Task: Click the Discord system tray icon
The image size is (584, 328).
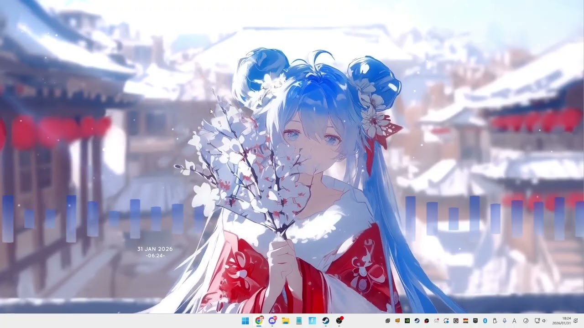Action: click(437, 321)
